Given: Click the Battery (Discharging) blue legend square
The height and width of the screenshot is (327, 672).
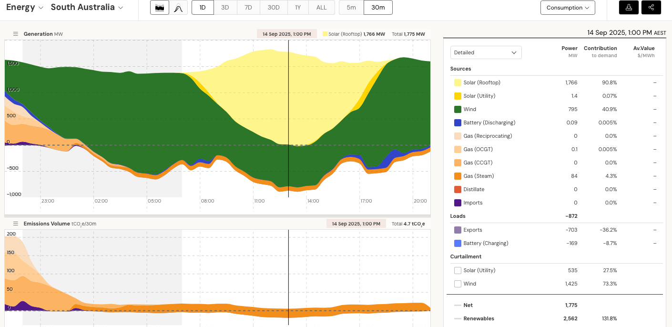Looking at the screenshot, I should 458,123.
